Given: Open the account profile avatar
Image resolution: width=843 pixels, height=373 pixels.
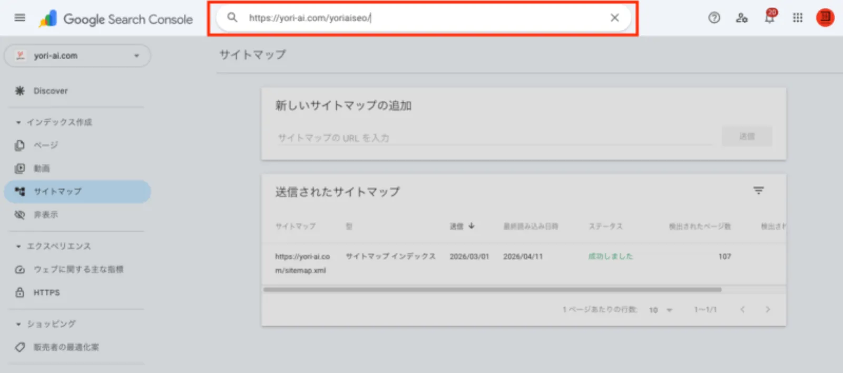Looking at the screenshot, I should 825,17.
